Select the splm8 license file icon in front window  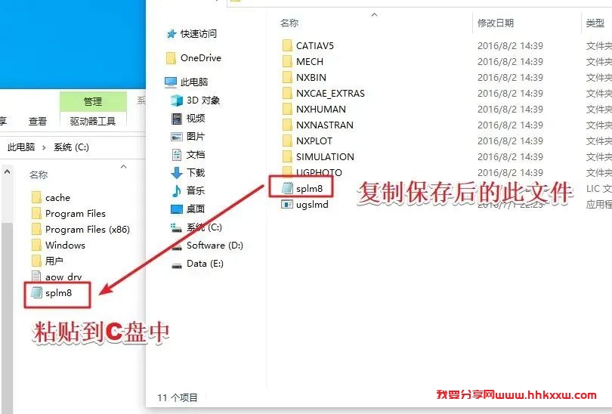click(287, 188)
